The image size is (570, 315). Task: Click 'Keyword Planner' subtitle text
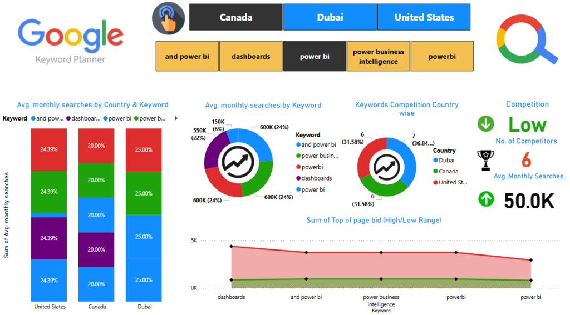pos(71,59)
